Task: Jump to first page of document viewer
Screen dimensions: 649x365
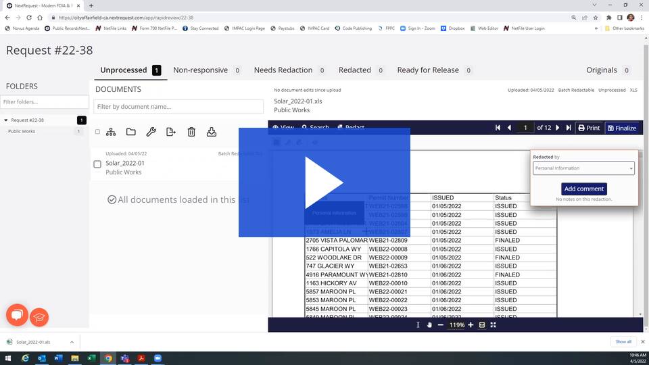Action: [498, 128]
